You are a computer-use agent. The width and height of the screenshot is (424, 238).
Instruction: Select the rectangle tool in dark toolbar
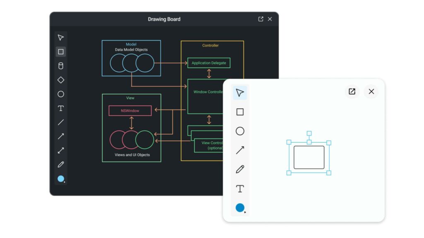click(x=61, y=52)
